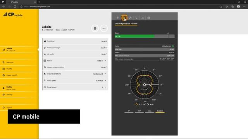Expand the Travel speed dropdown
Screen dimensions: 248x139
coord(105,87)
